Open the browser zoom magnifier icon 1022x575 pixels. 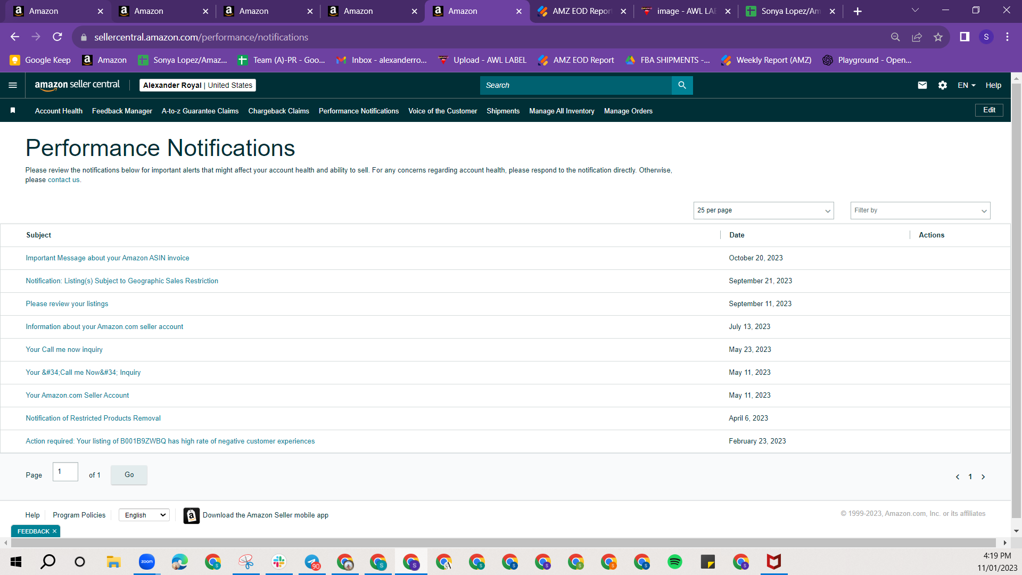point(895,37)
